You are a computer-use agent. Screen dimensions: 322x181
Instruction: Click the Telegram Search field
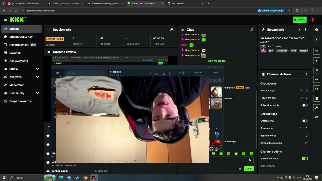click(x=85, y=73)
